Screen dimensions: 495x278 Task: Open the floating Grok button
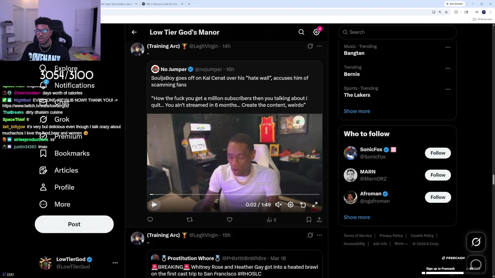476,242
